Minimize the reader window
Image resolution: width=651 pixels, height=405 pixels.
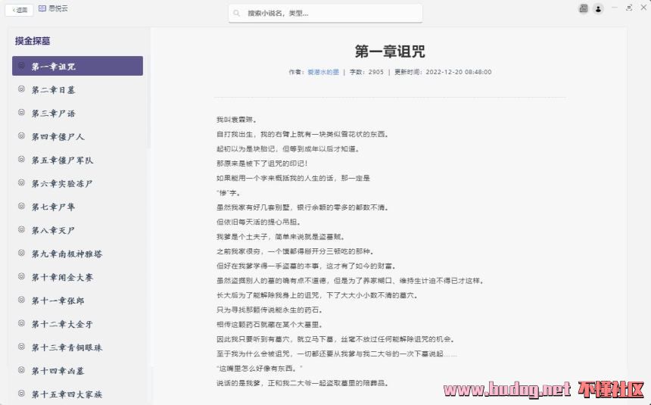click(615, 8)
